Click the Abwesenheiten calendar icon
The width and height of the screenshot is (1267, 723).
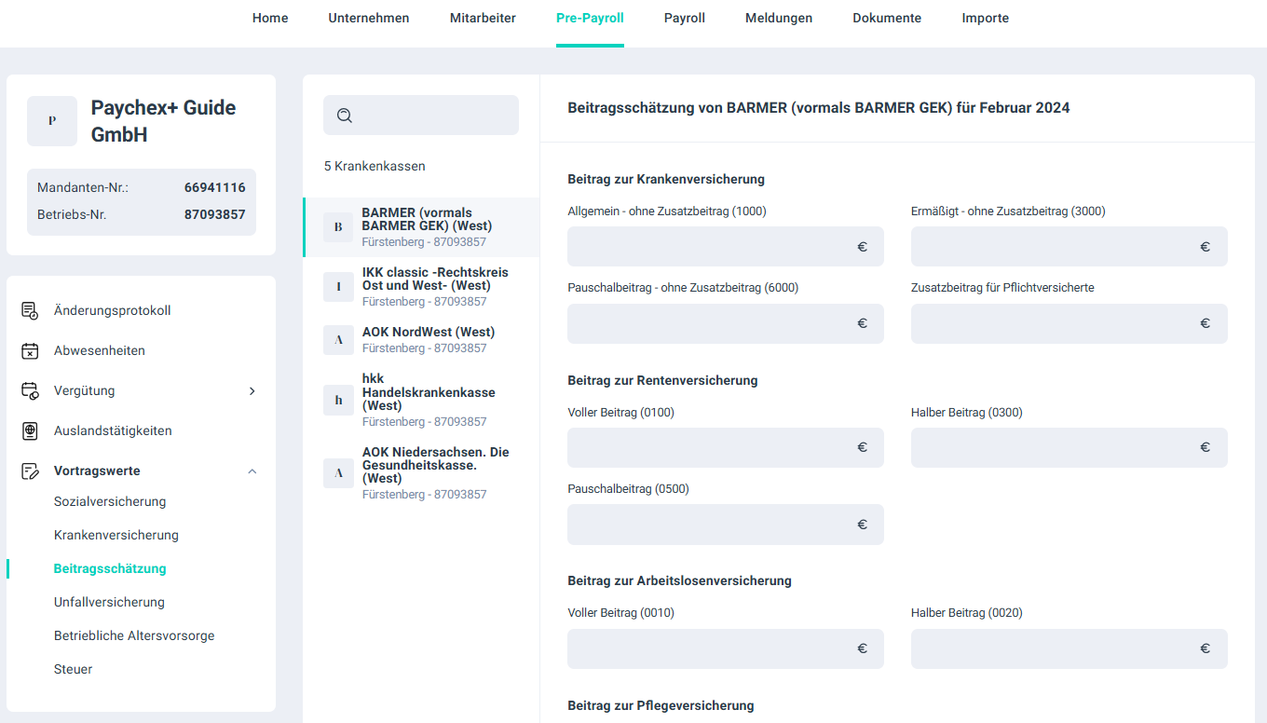(x=30, y=350)
